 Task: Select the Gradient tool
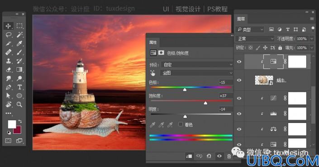pos(19,69)
